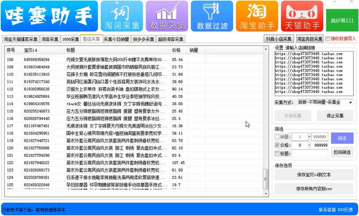The image size is (359, 216).
Task: Click price 107.45 in row 122
Action: [178, 163]
